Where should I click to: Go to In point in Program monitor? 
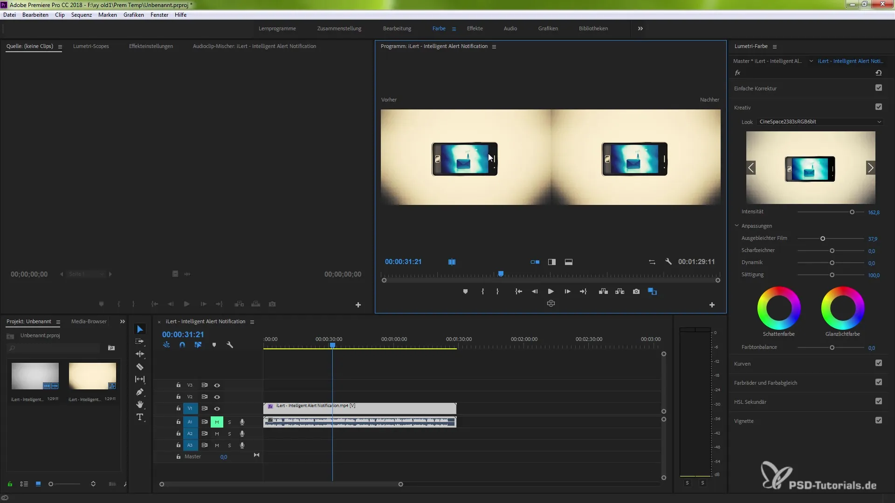pos(518,292)
